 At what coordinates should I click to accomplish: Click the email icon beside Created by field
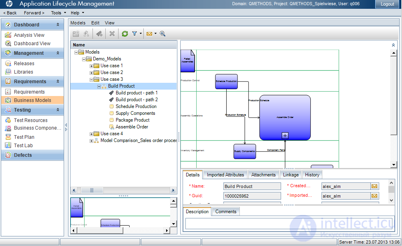374,186
